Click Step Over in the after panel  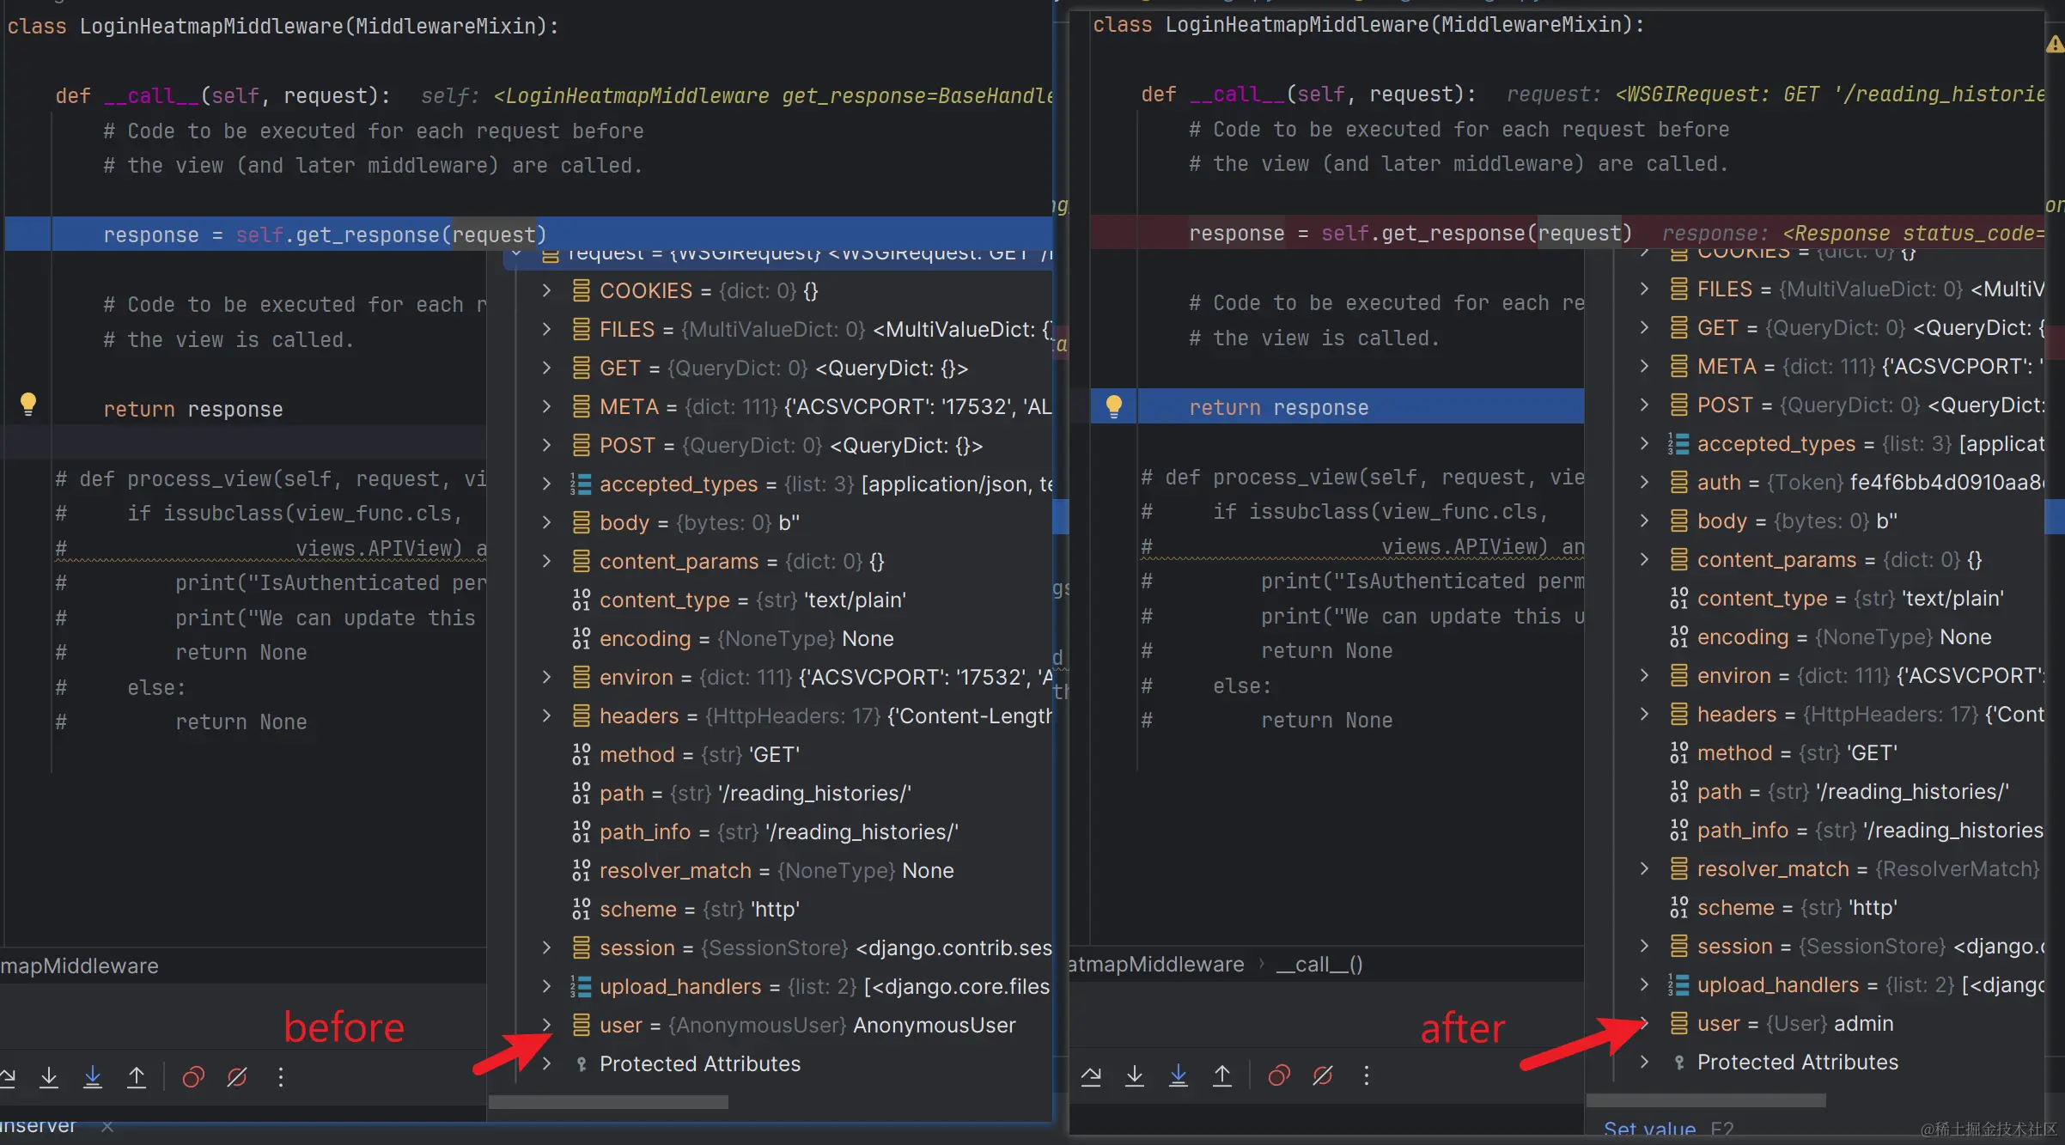pyautogui.click(x=1091, y=1075)
